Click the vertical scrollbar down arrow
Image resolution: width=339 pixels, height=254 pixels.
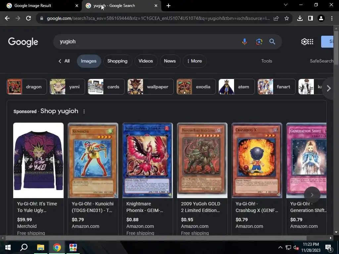[x=336, y=232]
